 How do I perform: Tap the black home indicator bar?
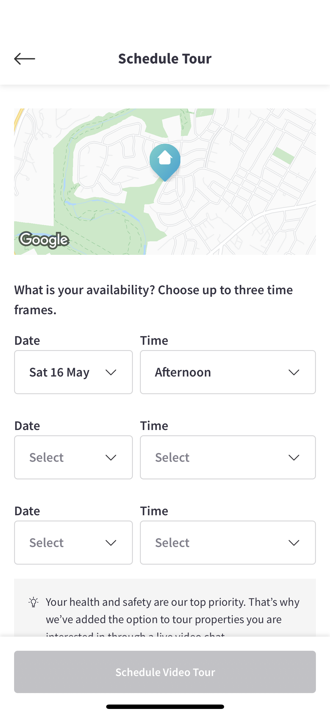165,707
